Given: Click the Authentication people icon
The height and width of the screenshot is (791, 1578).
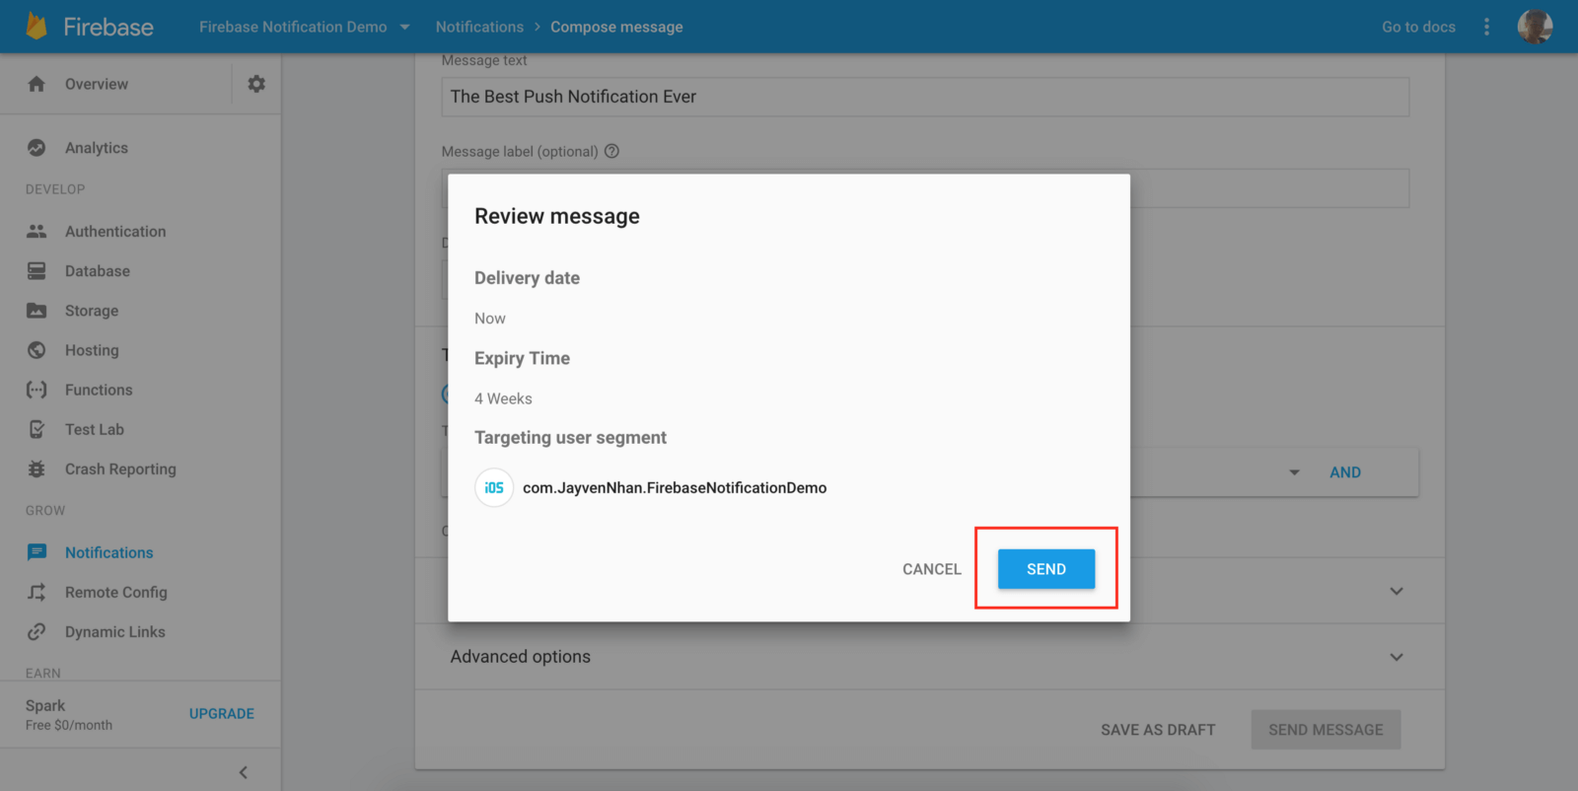Looking at the screenshot, I should pos(36,231).
